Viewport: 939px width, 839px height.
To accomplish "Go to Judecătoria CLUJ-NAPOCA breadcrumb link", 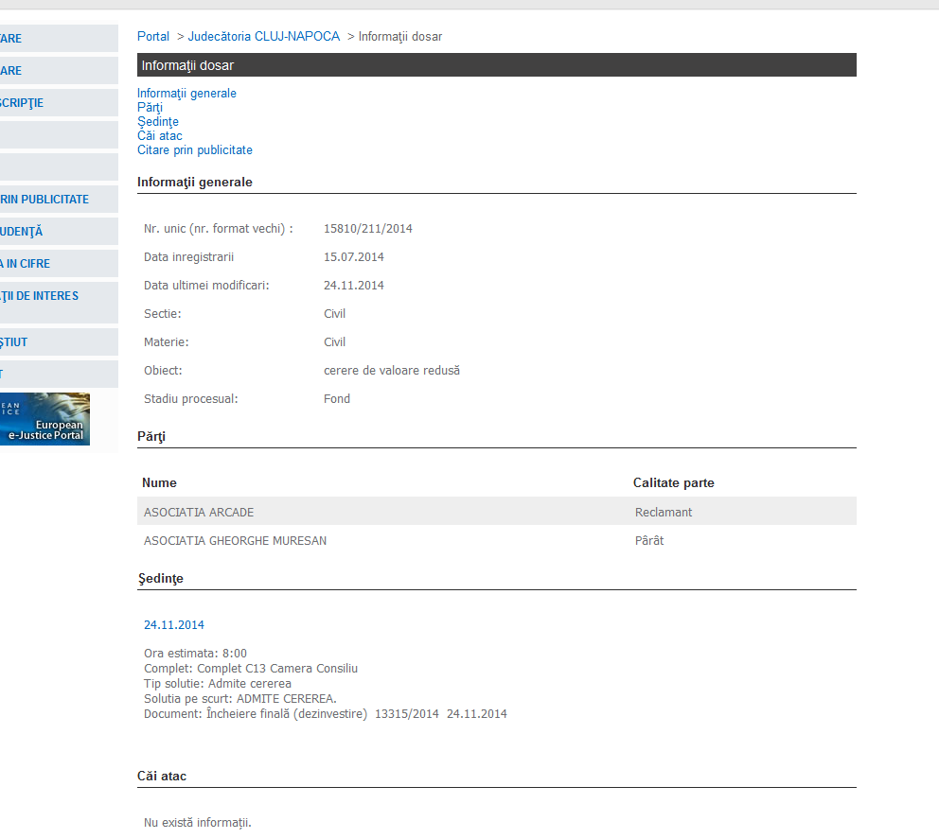I will [x=263, y=37].
